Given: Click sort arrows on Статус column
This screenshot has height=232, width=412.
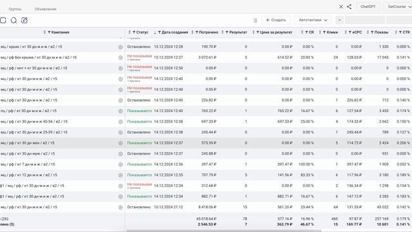Looking at the screenshot, I should (129, 32).
